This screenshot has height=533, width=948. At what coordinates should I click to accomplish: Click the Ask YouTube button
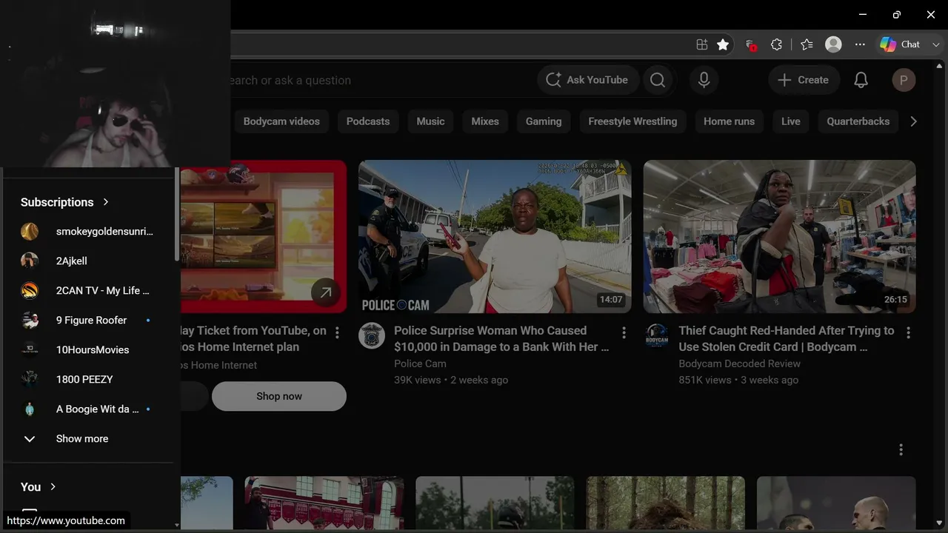click(x=587, y=80)
